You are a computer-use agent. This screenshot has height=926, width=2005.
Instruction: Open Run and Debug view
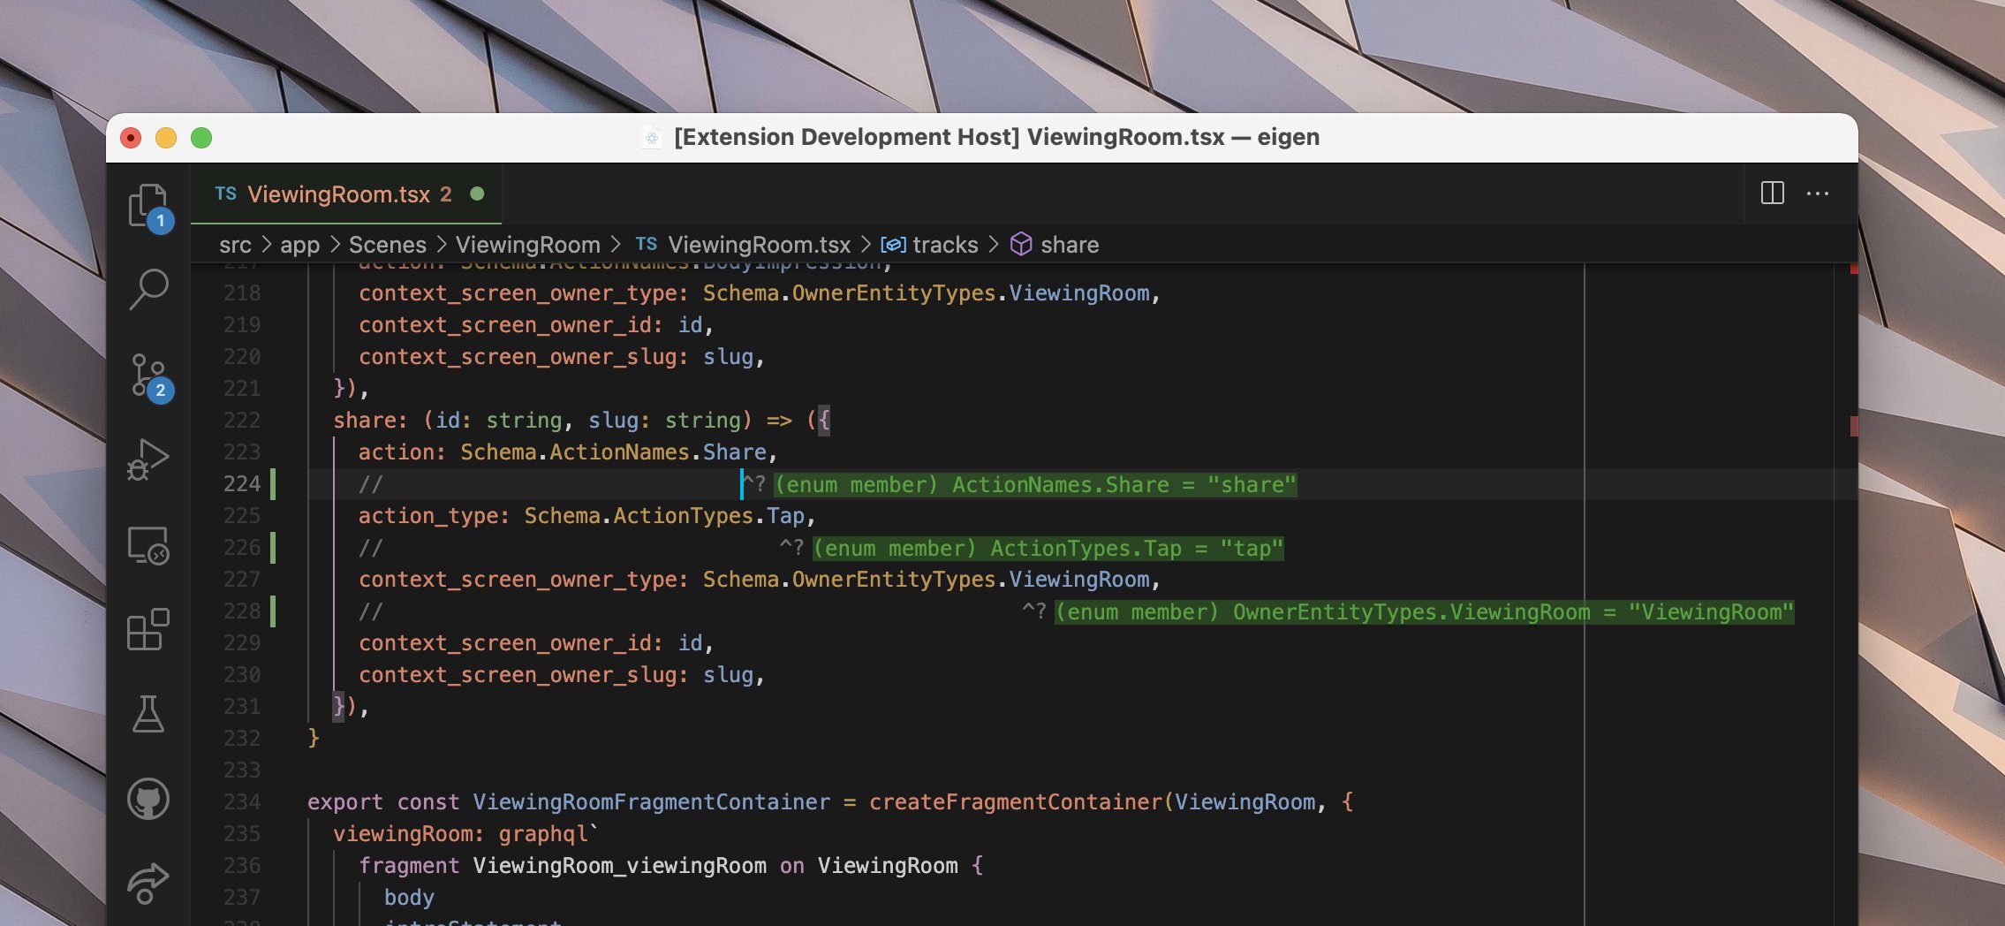click(x=148, y=459)
